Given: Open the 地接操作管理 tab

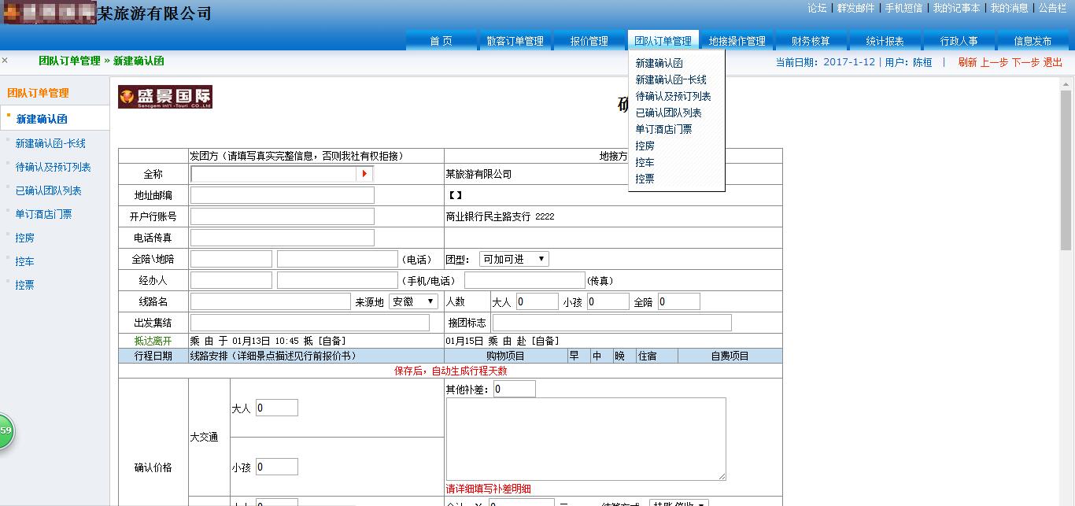Looking at the screenshot, I should (737, 41).
